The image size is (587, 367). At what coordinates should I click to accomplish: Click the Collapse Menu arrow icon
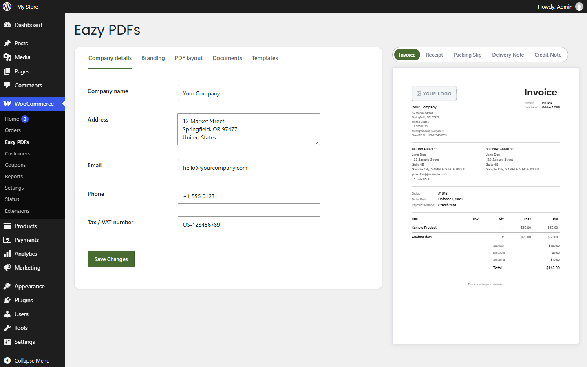coord(7,360)
